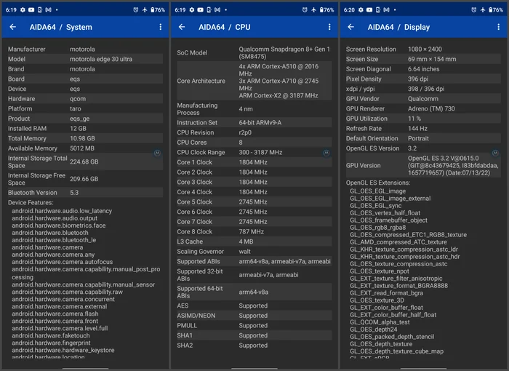
Task: Select the Installed RAM row showing 12 GB
Action: (85, 128)
